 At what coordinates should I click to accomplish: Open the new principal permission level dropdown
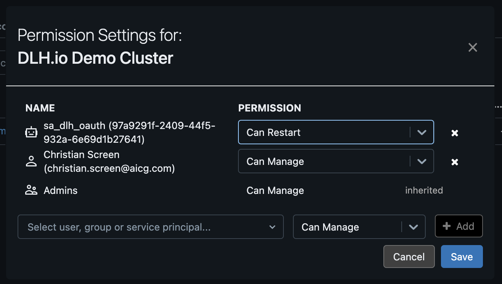[347, 227]
